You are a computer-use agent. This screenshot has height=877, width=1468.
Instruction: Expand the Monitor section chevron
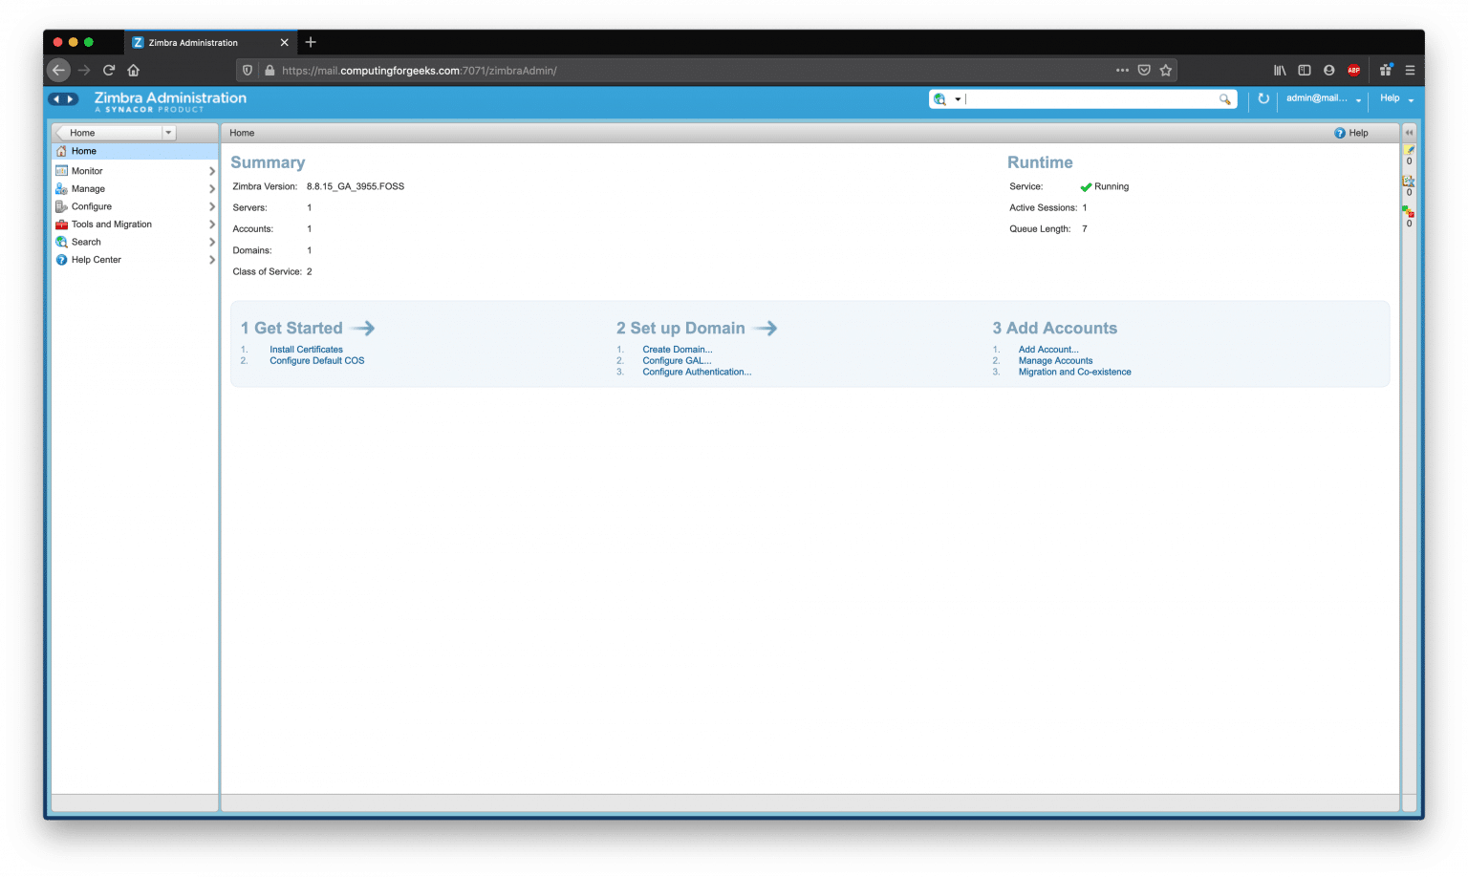[212, 170]
